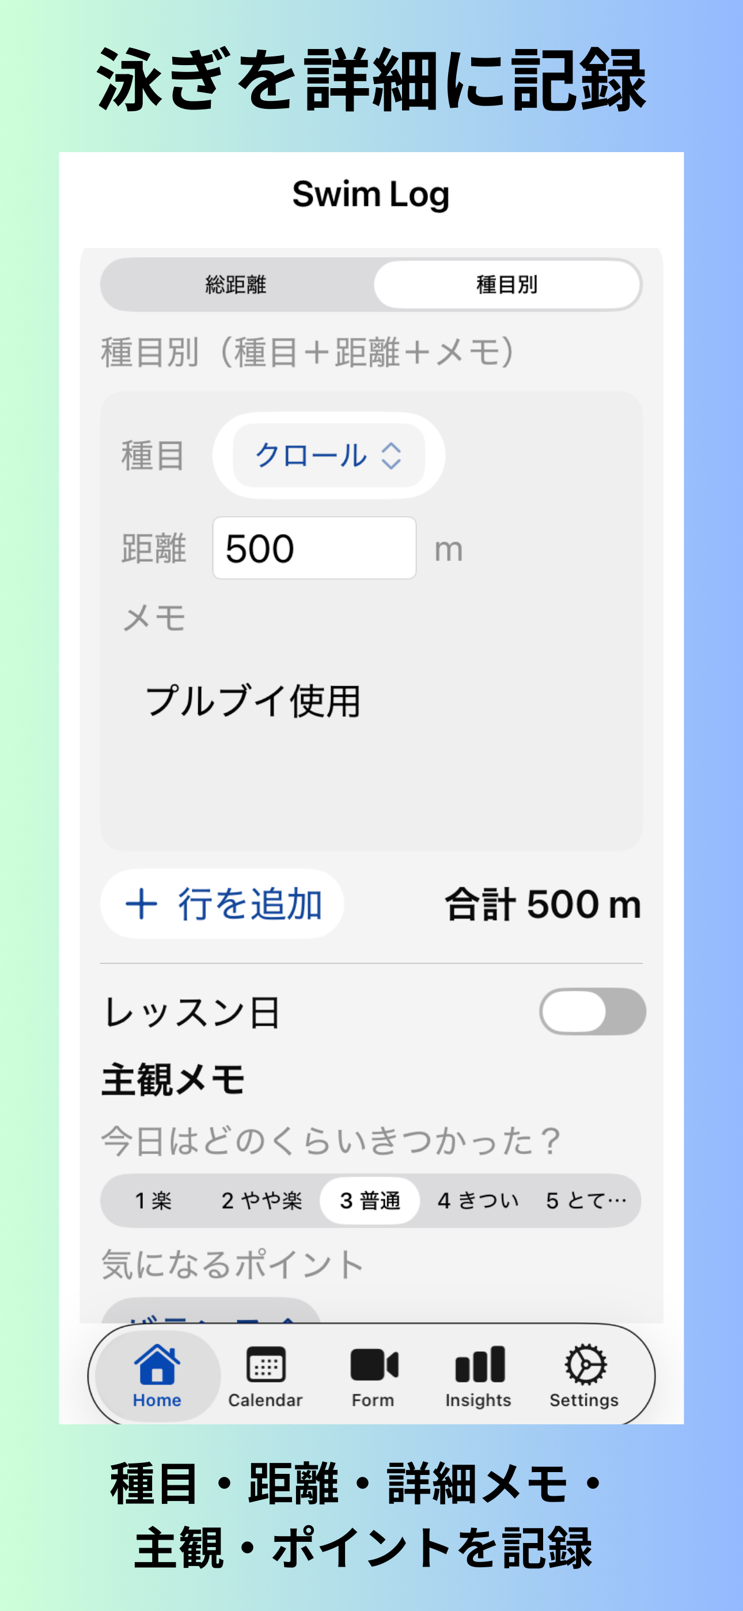Image resolution: width=743 pixels, height=1611 pixels.
Task: Switch to the 総距離 tab
Action: pyautogui.click(x=236, y=285)
